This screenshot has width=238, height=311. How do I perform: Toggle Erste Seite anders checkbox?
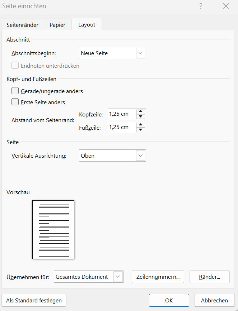[15, 102]
